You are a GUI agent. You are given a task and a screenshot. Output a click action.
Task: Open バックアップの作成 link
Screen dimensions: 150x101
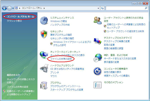[x=60, y=25]
